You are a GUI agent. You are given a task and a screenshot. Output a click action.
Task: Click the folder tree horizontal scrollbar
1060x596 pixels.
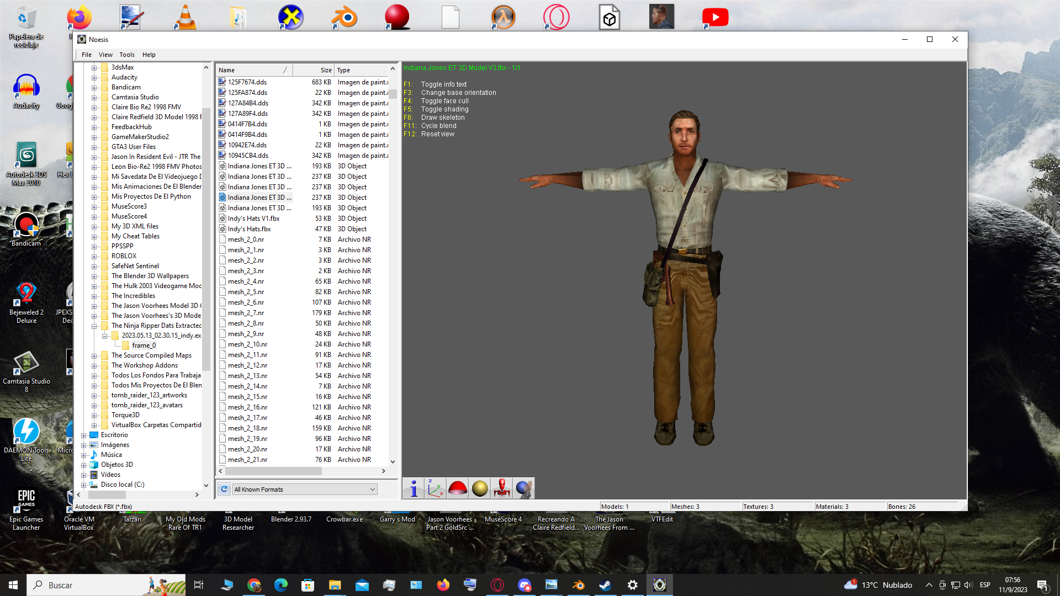coord(108,495)
